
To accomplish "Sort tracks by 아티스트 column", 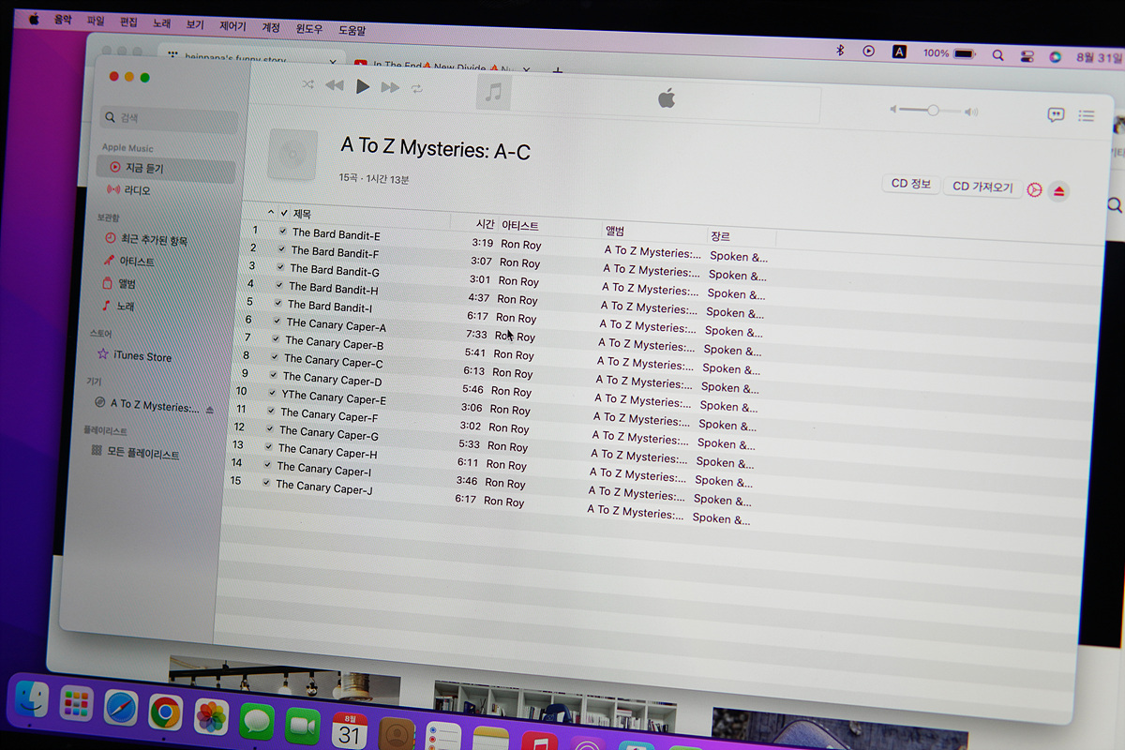I will [520, 226].
